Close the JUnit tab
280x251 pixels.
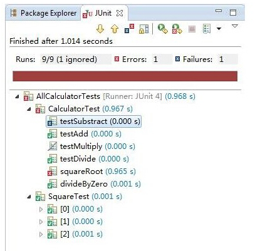pos(120,13)
